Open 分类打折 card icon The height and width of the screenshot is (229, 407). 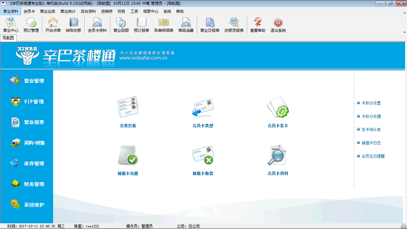tap(128, 107)
